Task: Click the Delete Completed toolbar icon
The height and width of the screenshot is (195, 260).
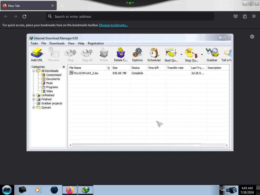Action: pyautogui.click(x=121, y=55)
